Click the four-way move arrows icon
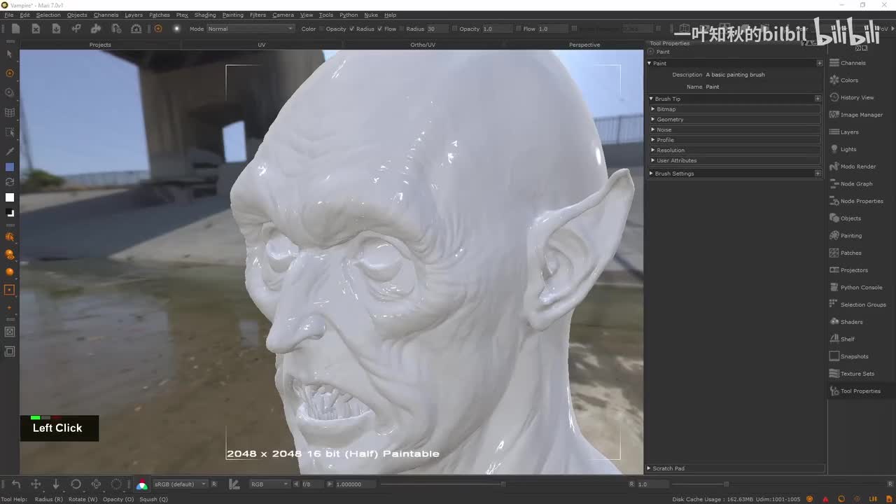Screen dimensions: 896x504 [36, 484]
